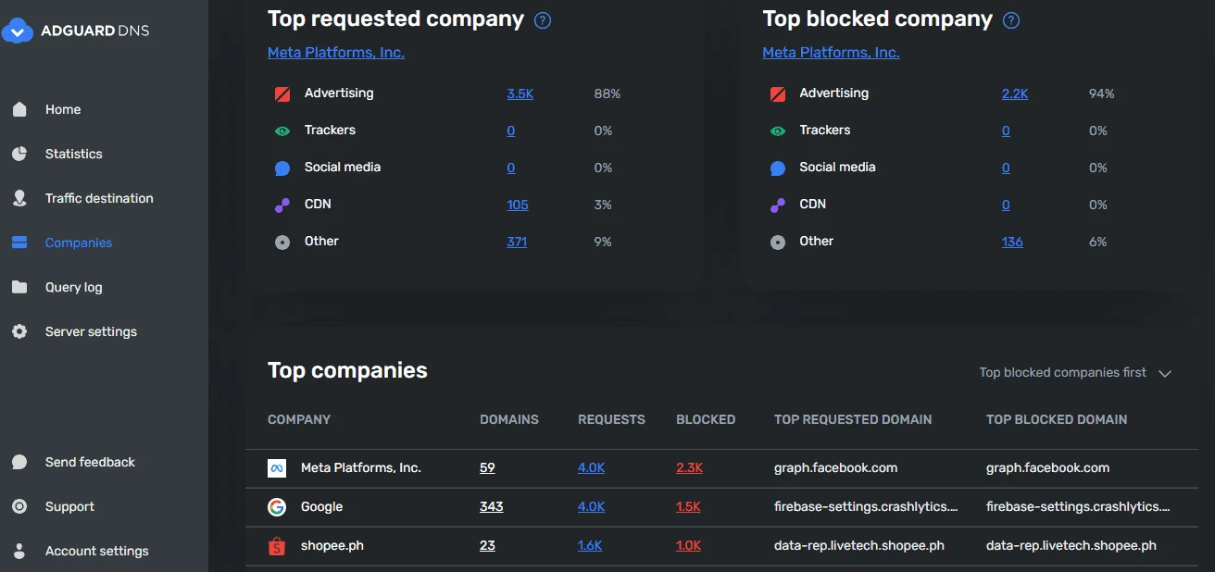Expand sort options using the chevron arrow
Viewport: 1215px width, 572px height.
(x=1165, y=373)
